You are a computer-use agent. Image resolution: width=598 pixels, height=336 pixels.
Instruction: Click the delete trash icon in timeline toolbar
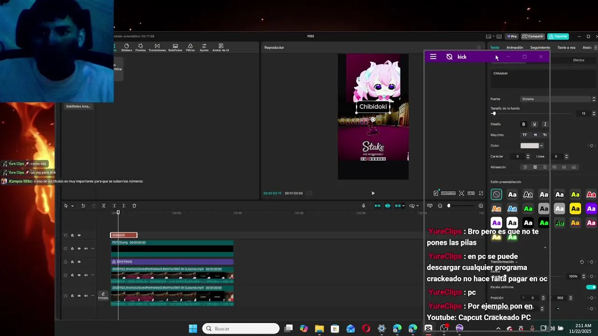pyautogui.click(x=134, y=206)
